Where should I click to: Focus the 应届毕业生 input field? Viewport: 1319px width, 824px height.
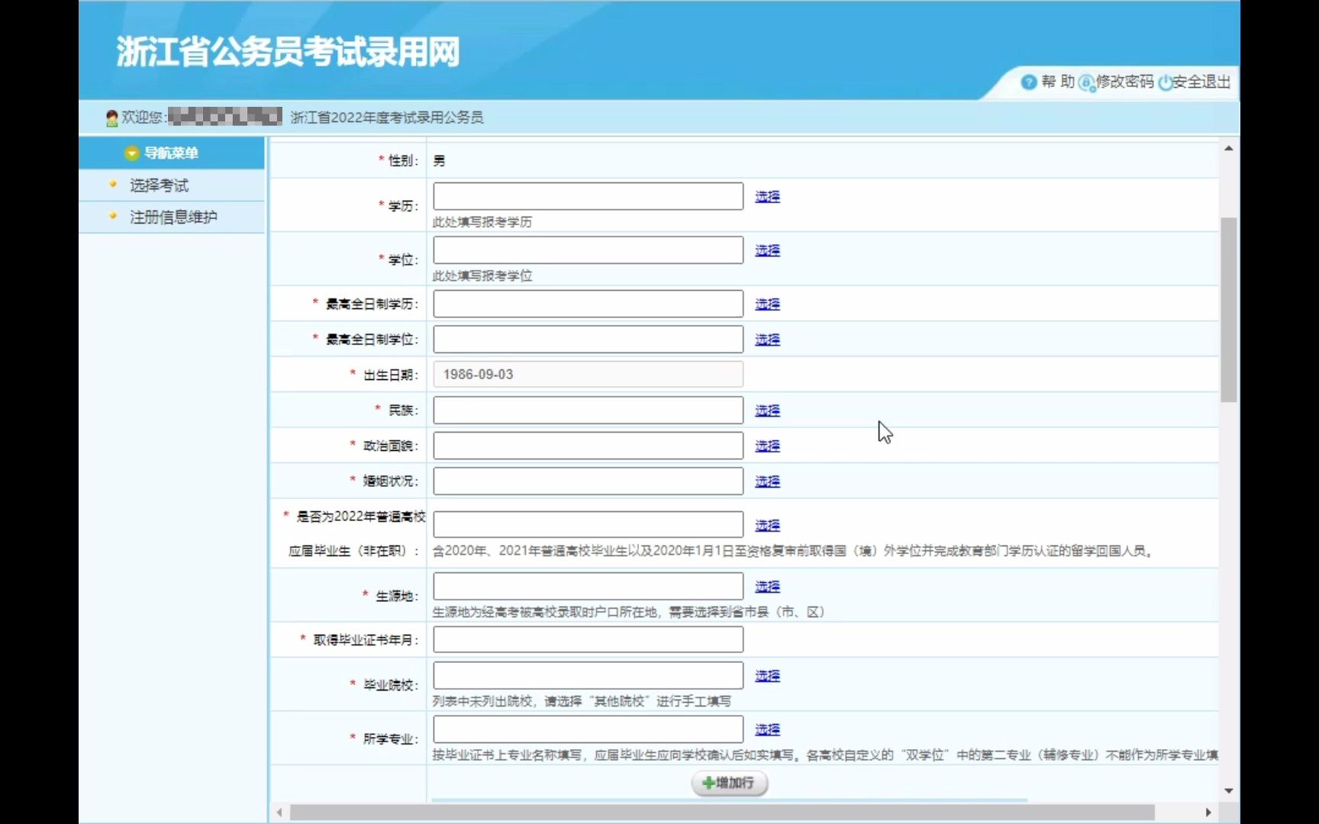pos(588,524)
